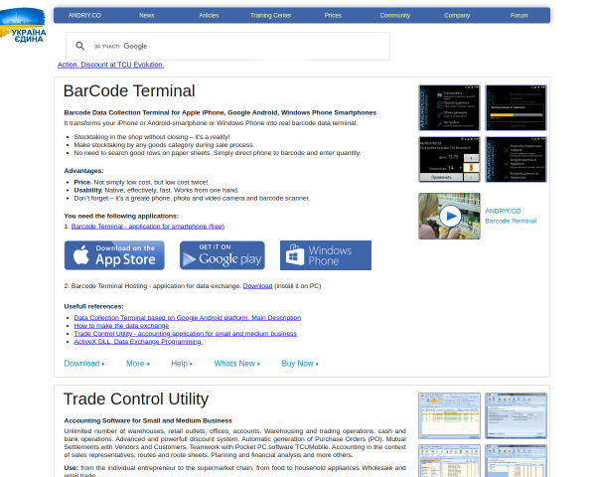This screenshot has width=596, height=477.
Task: Open the Windows Phone store badge
Action: pyautogui.click(x=326, y=255)
